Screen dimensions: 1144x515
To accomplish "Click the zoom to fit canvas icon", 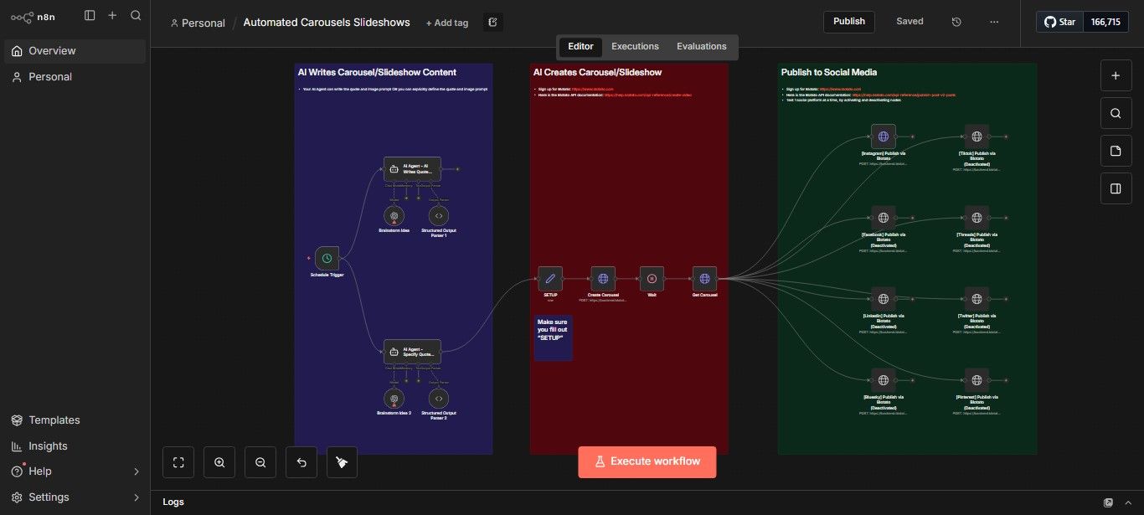I will point(178,462).
